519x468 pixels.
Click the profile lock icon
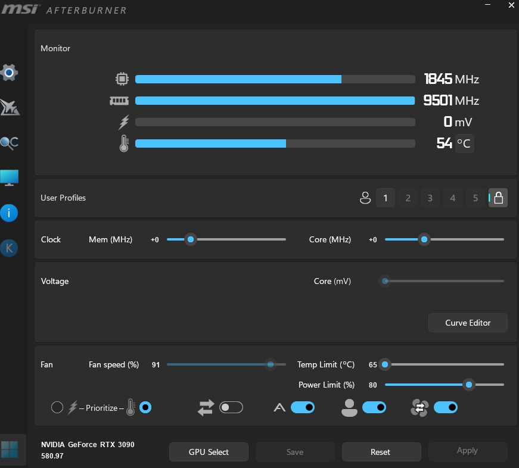point(498,198)
